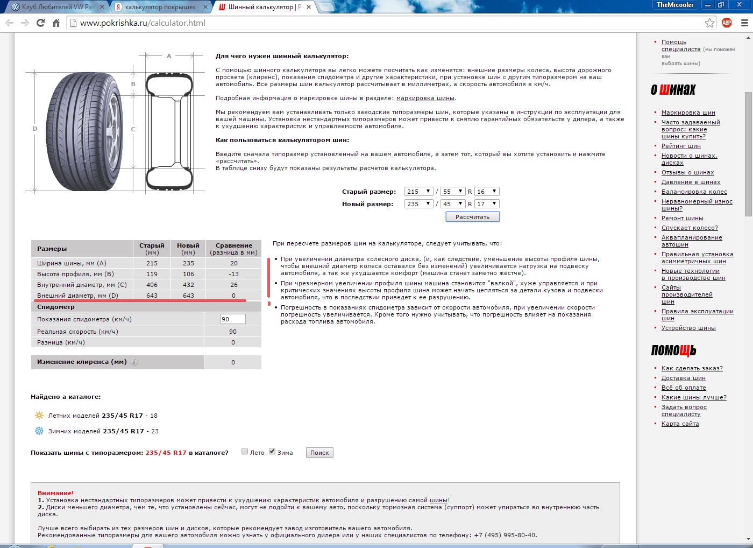Open old size rim dropdown 16
753x548 pixels.
(x=487, y=192)
